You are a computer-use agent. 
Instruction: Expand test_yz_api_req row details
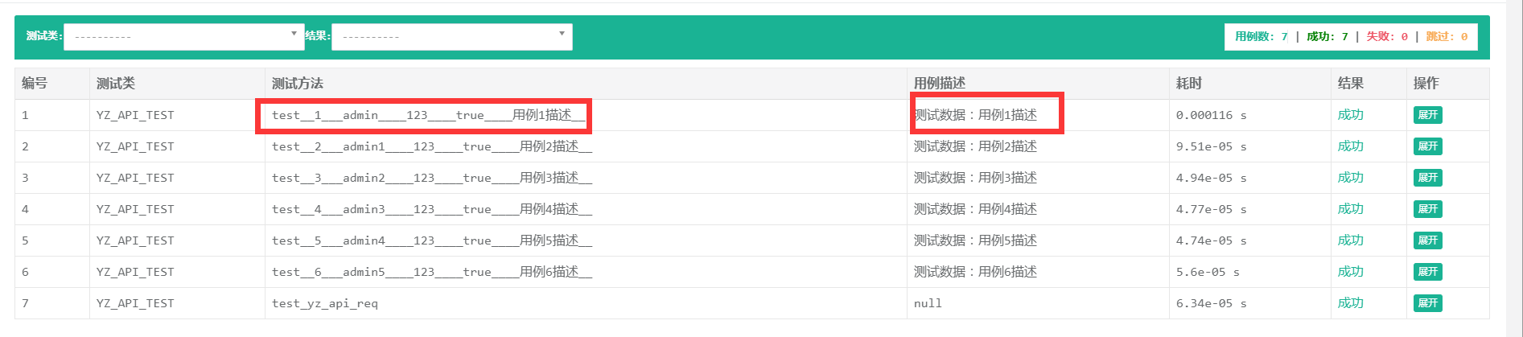[1427, 303]
